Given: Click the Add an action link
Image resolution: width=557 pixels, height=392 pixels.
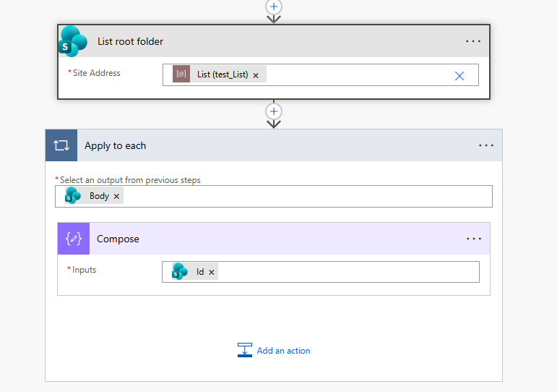Looking at the screenshot, I should tap(283, 351).
